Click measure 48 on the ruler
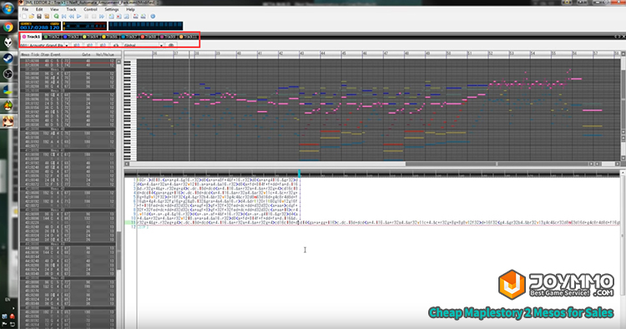 406,53
